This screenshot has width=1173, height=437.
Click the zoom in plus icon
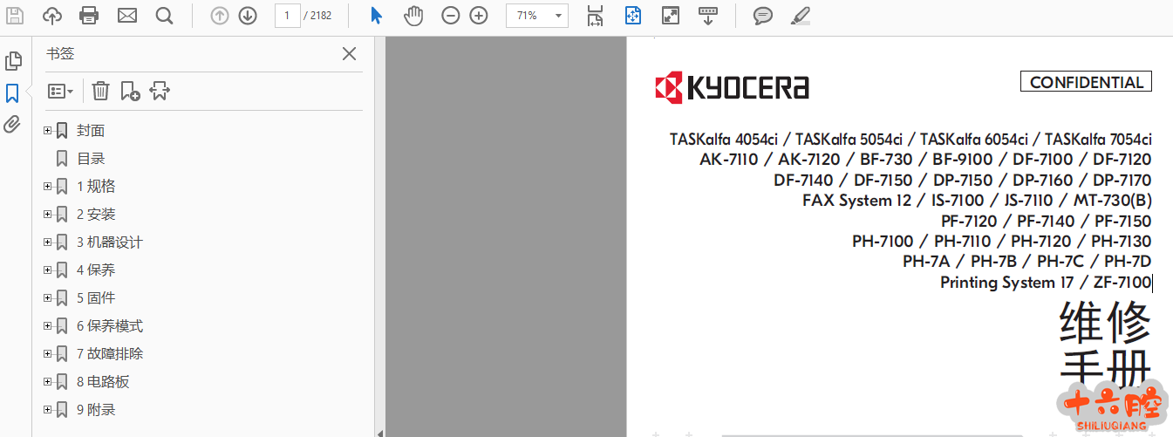click(479, 16)
